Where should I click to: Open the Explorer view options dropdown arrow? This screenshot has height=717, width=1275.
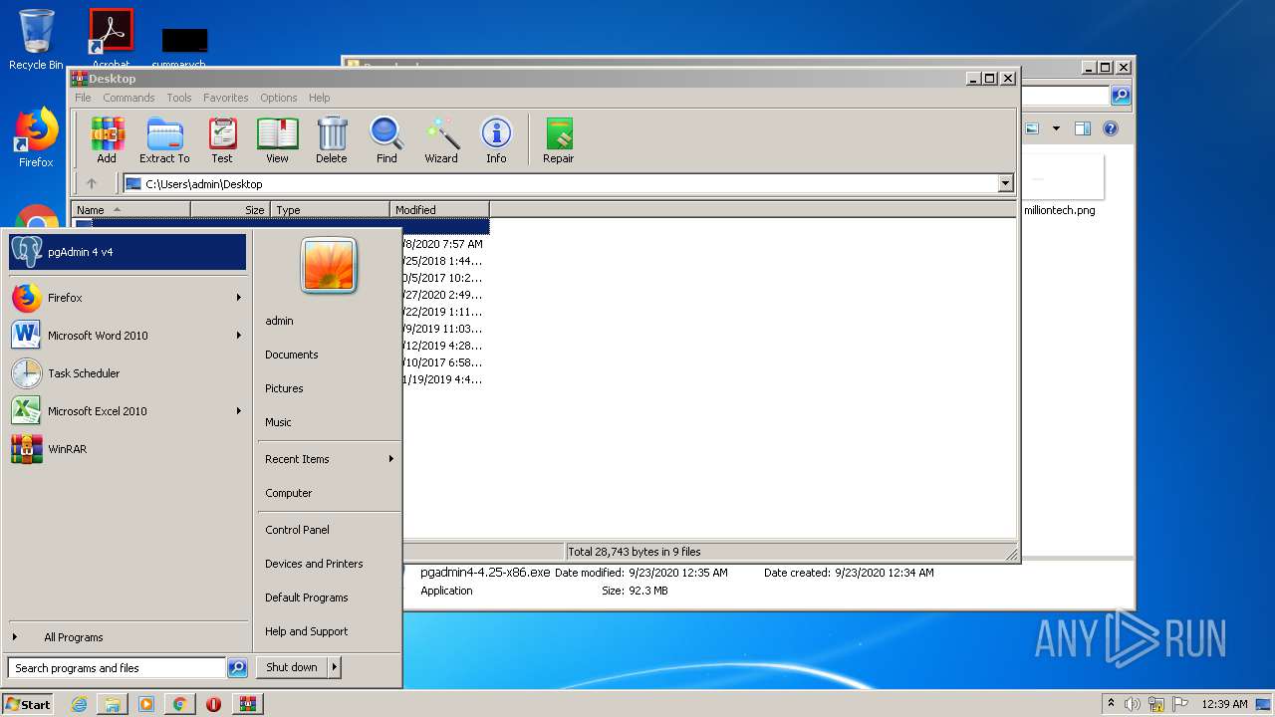1056,128
